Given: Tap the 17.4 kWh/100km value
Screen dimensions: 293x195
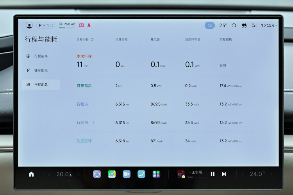Looking at the screenshot, I should (x=230, y=86).
